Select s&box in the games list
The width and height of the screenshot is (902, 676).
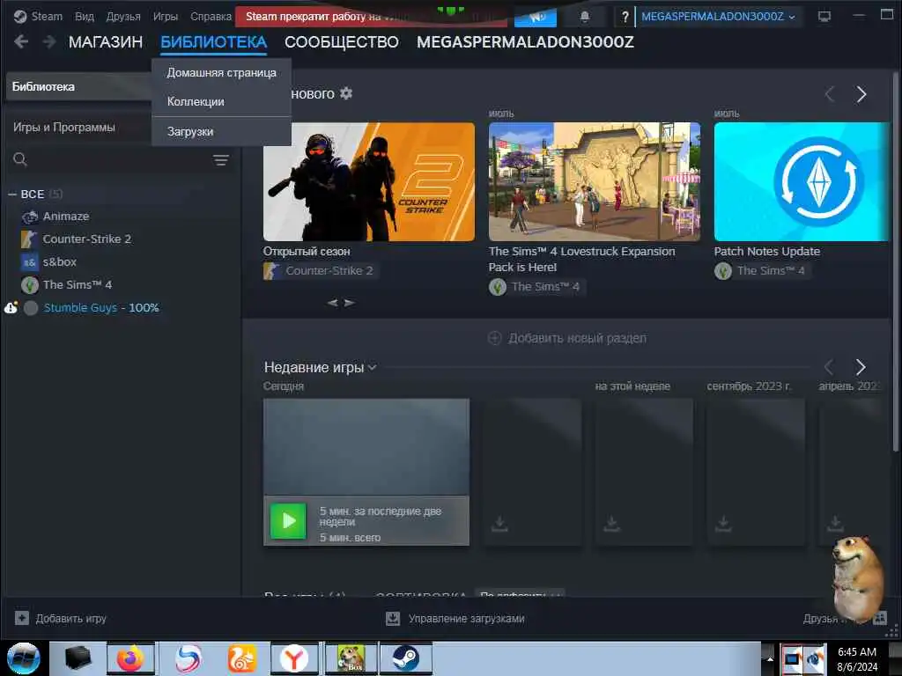(59, 262)
